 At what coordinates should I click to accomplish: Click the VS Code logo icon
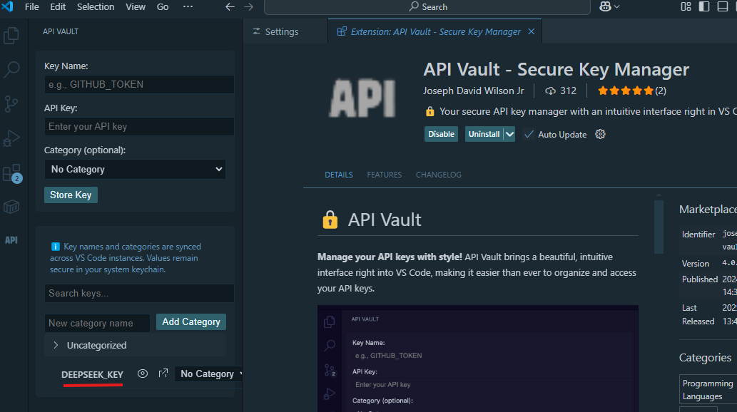click(8, 6)
